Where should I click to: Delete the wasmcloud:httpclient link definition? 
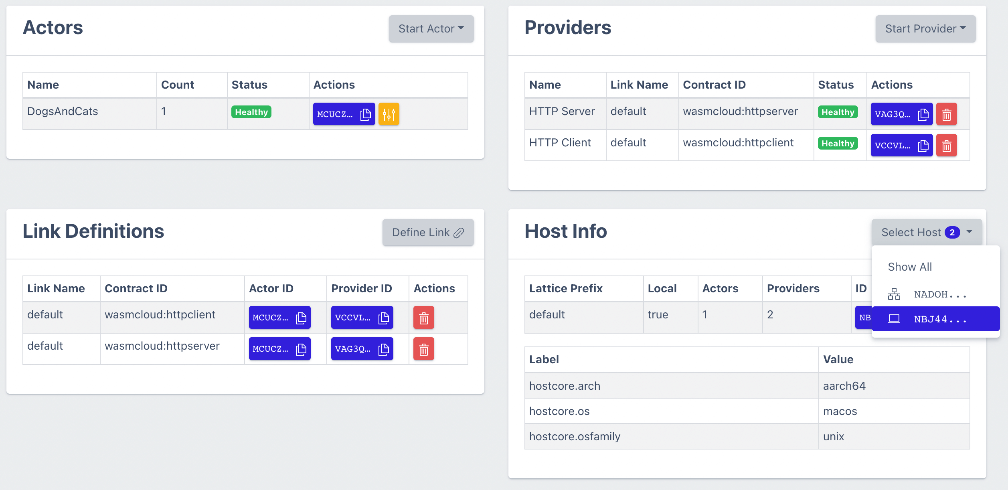pyautogui.click(x=424, y=317)
